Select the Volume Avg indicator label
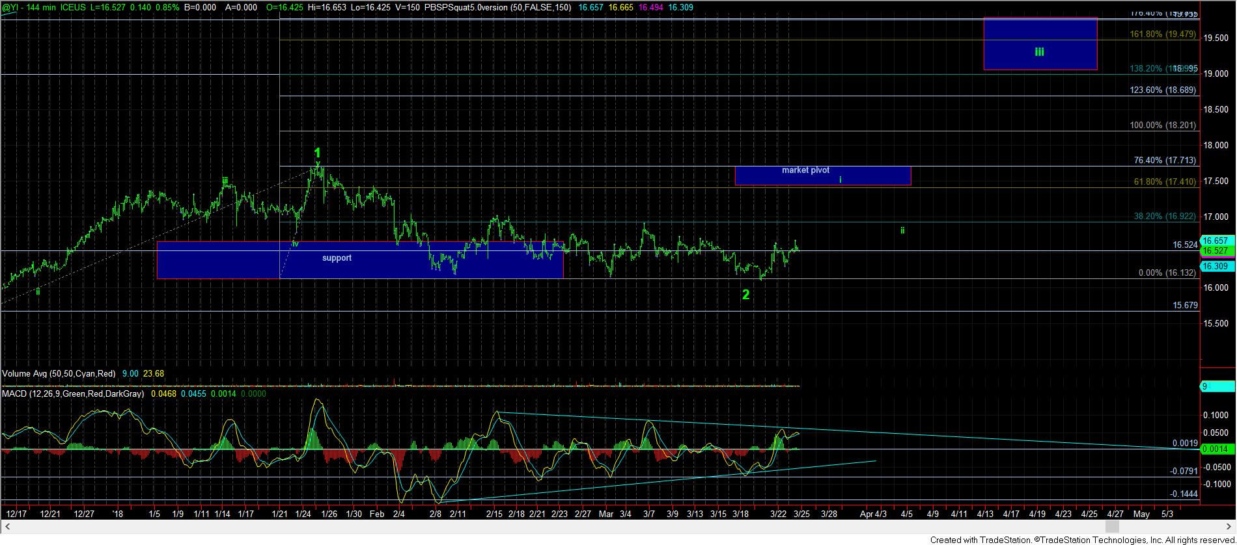This screenshot has height=545, width=1237. tap(59, 374)
